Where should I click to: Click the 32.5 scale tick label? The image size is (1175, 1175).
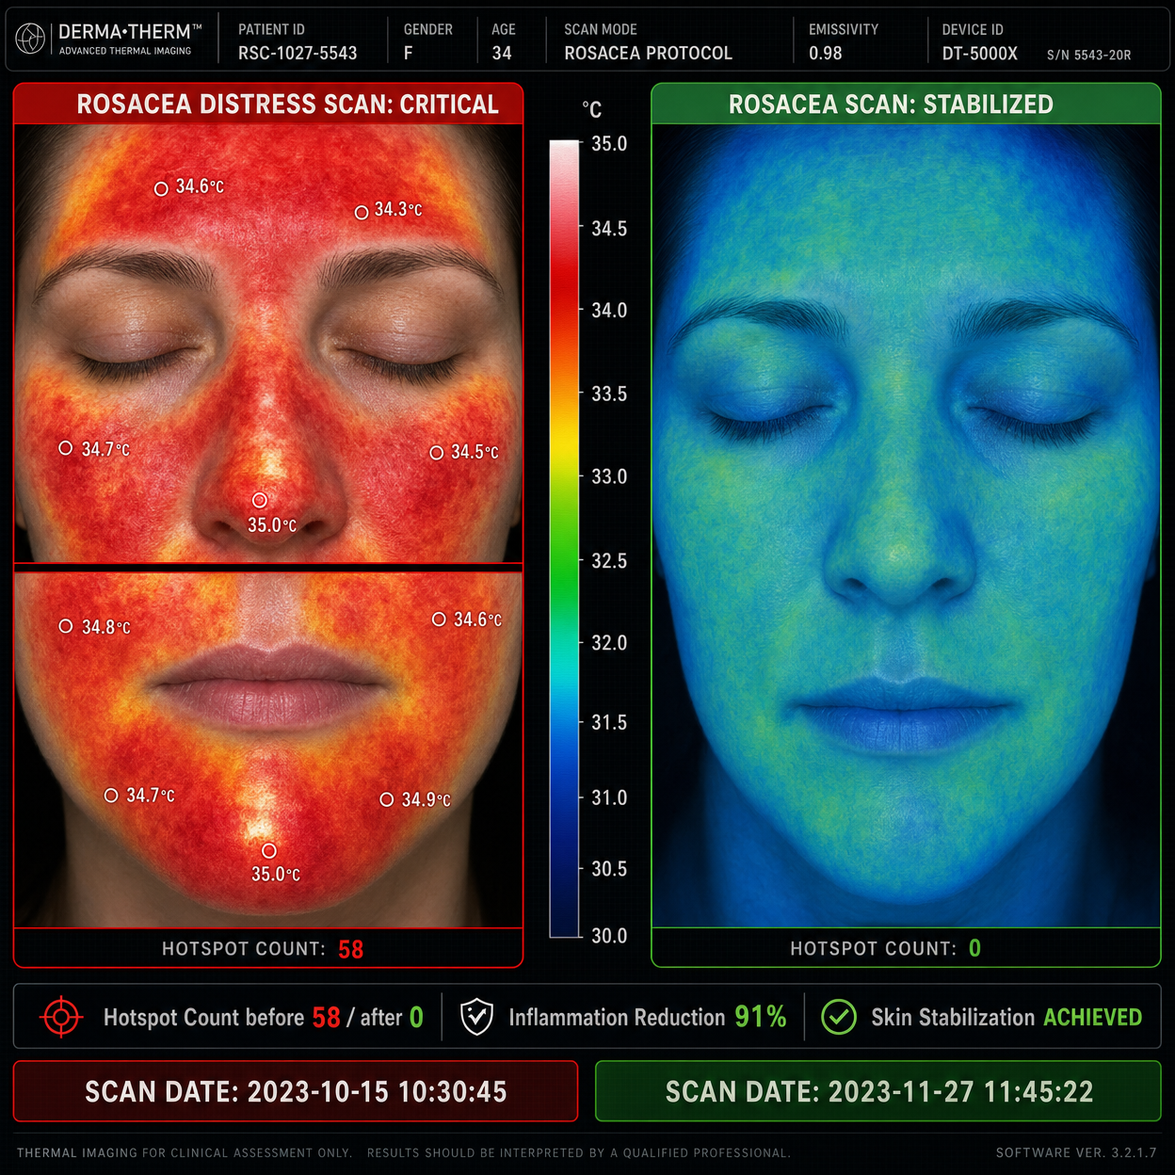pyautogui.click(x=609, y=561)
